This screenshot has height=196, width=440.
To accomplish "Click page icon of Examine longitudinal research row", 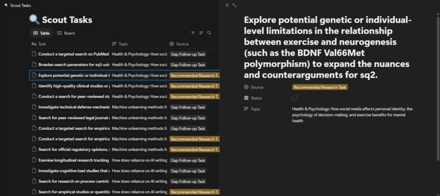I will tap(34, 160).
